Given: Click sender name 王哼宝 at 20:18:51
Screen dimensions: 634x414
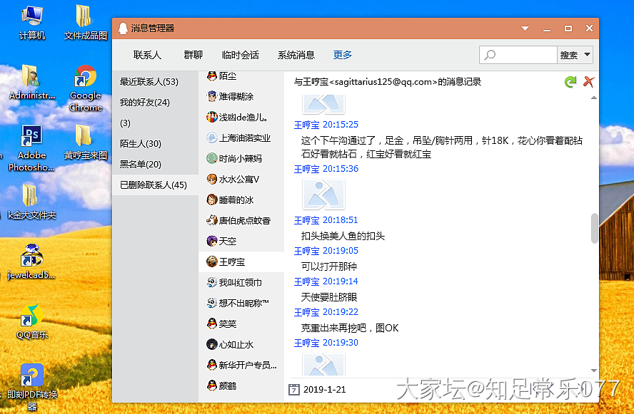Looking at the screenshot, I should click(306, 220).
